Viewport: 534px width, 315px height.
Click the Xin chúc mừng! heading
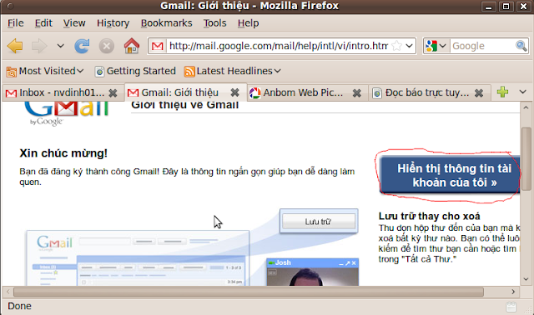pos(63,153)
